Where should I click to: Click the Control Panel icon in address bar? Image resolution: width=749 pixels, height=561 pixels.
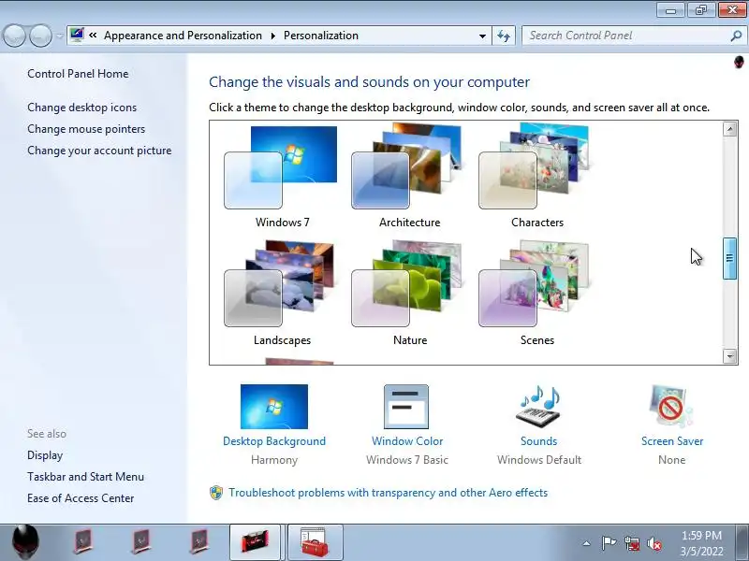77,36
